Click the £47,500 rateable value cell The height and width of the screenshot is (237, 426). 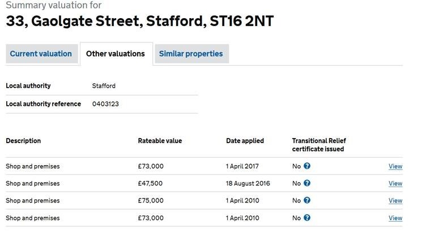[151, 183]
